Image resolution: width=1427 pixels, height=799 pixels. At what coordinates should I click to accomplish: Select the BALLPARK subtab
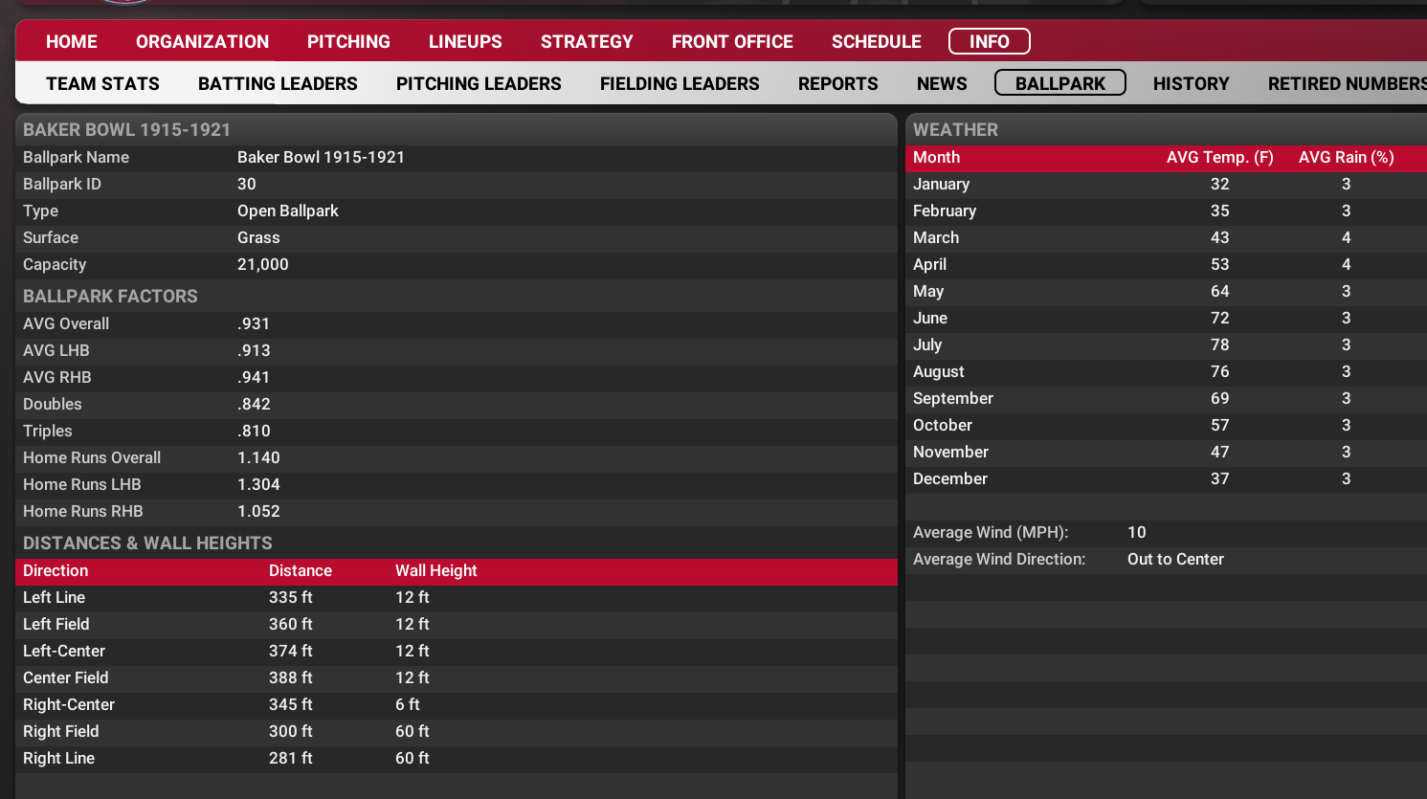(x=1059, y=84)
